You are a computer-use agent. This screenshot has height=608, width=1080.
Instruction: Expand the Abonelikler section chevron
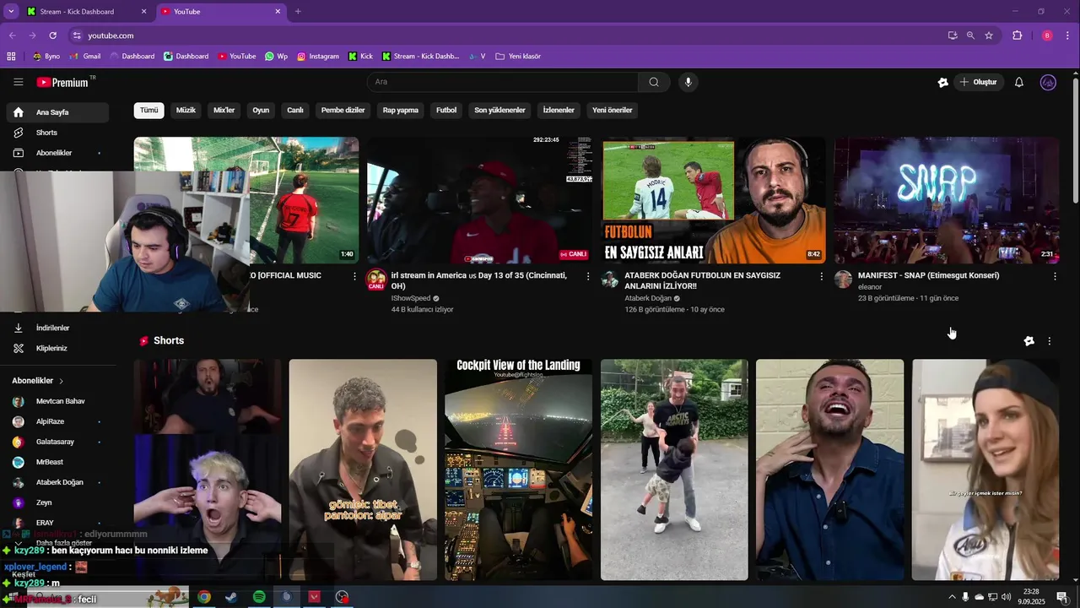61,381
